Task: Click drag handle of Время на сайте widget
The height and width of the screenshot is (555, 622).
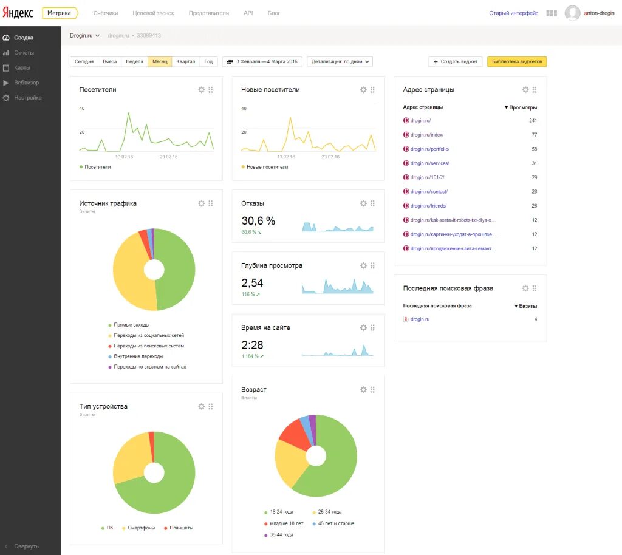Action: tap(372, 327)
